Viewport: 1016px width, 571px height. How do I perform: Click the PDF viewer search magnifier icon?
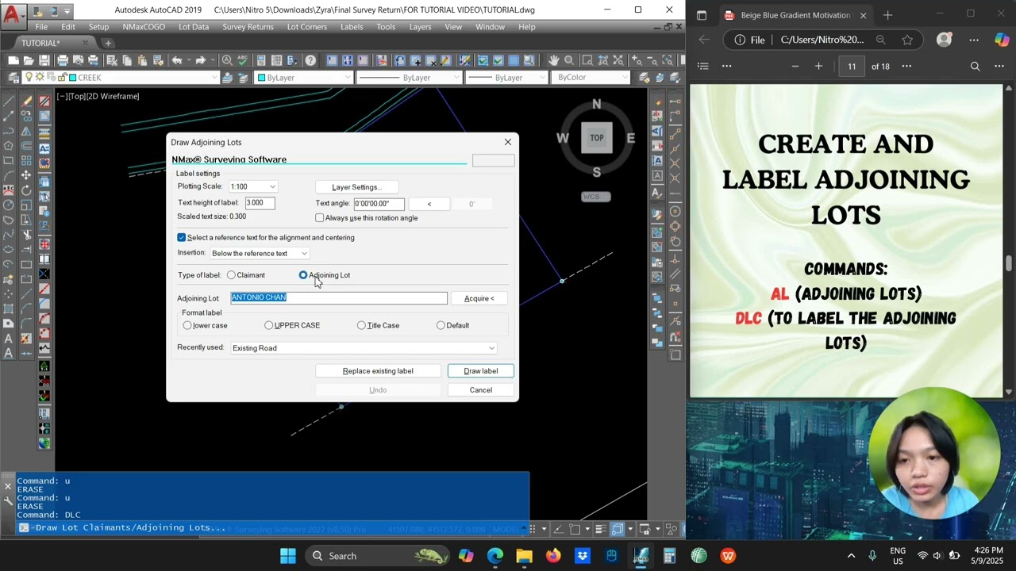tap(976, 66)
